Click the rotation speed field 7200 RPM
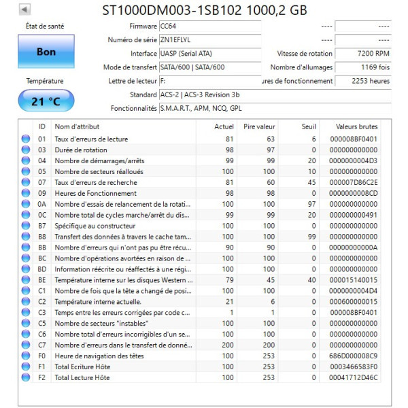Viewport: 408px width, 408px height. [x=363, y=54]
